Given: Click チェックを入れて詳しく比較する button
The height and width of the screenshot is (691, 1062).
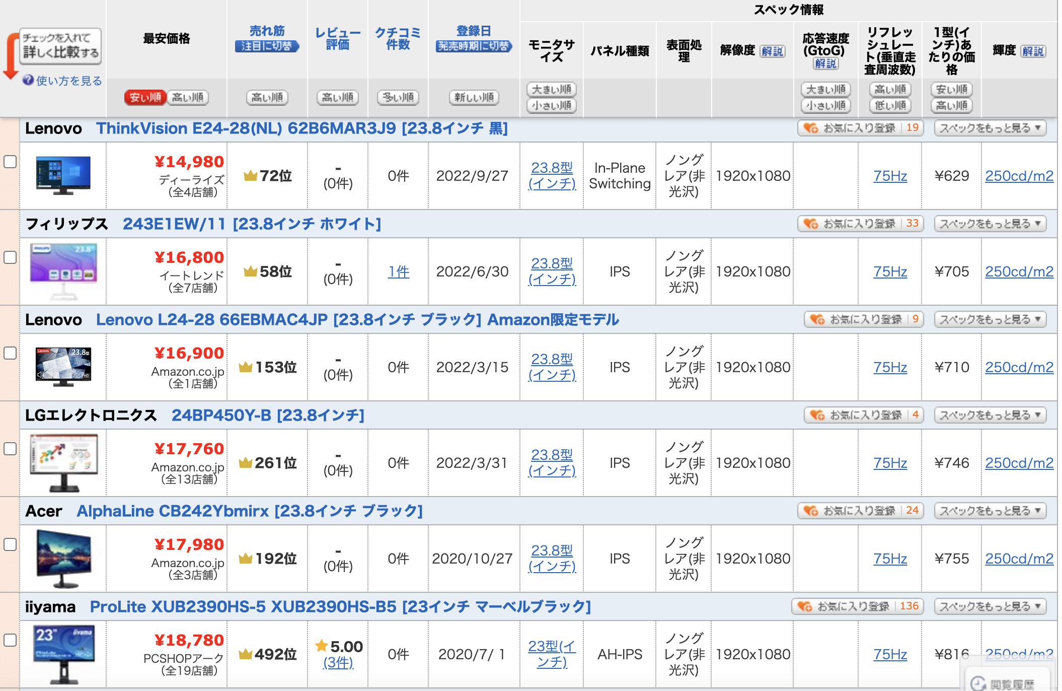Looking at the screenshot, I should pos(60,46).
